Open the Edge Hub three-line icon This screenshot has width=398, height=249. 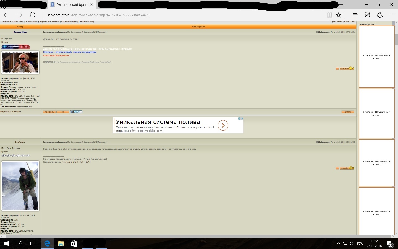click(x=355, y=15)
